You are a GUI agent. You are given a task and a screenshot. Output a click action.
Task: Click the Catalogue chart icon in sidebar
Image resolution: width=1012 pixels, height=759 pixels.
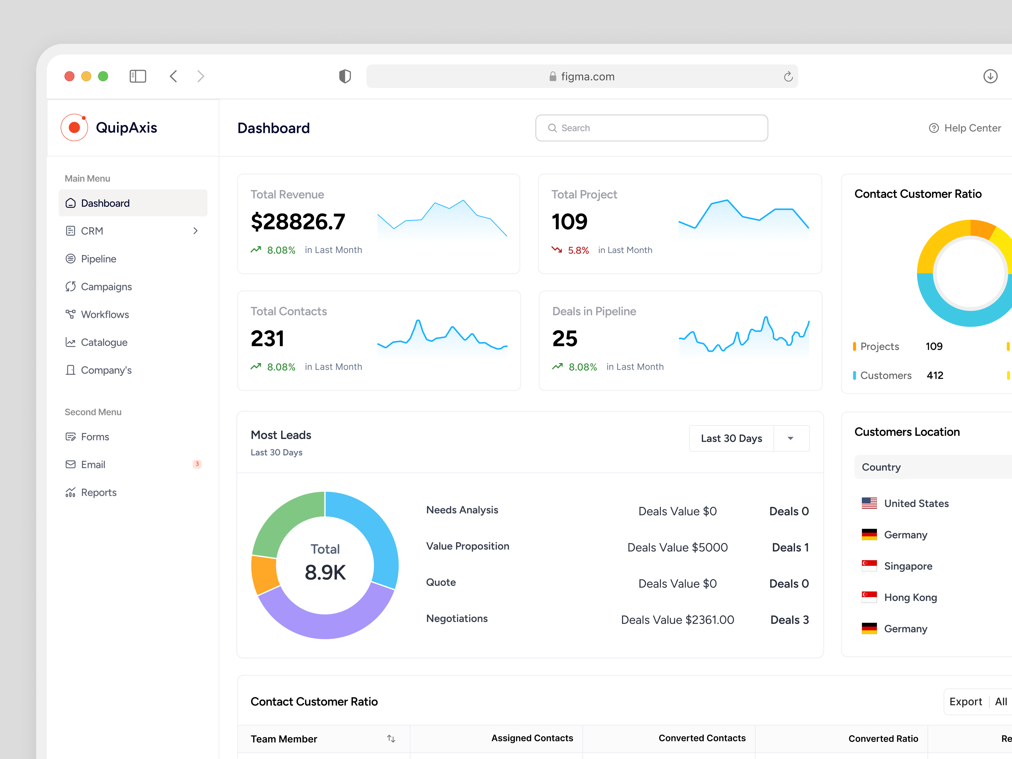coord(71,343)
